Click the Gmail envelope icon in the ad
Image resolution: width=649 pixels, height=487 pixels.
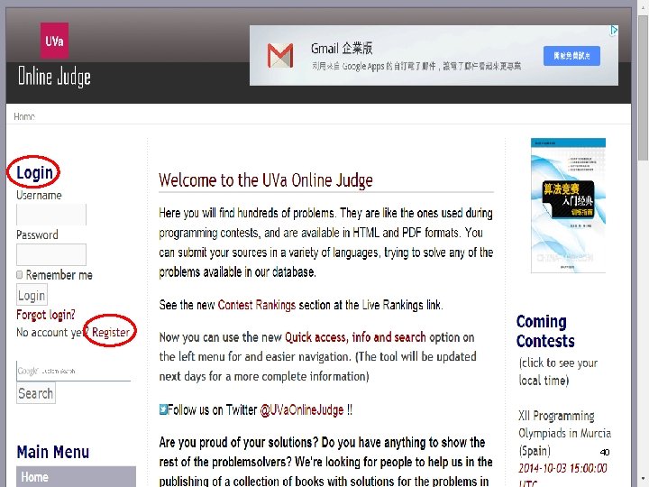(x=280, y=56)
